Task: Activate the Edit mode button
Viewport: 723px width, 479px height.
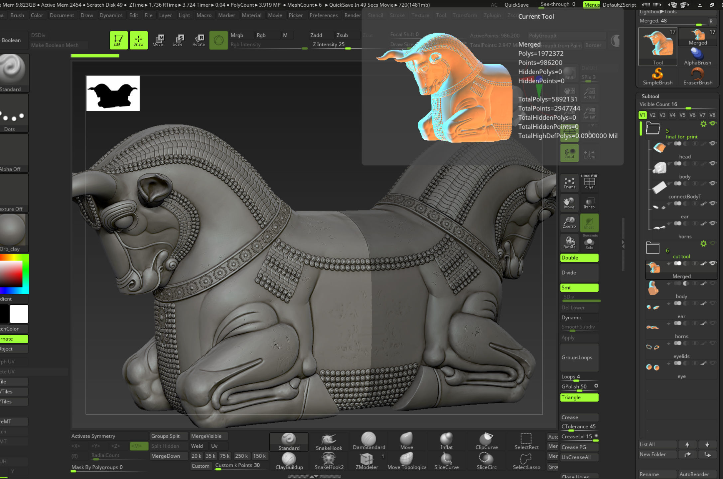Action: point(118,40)
